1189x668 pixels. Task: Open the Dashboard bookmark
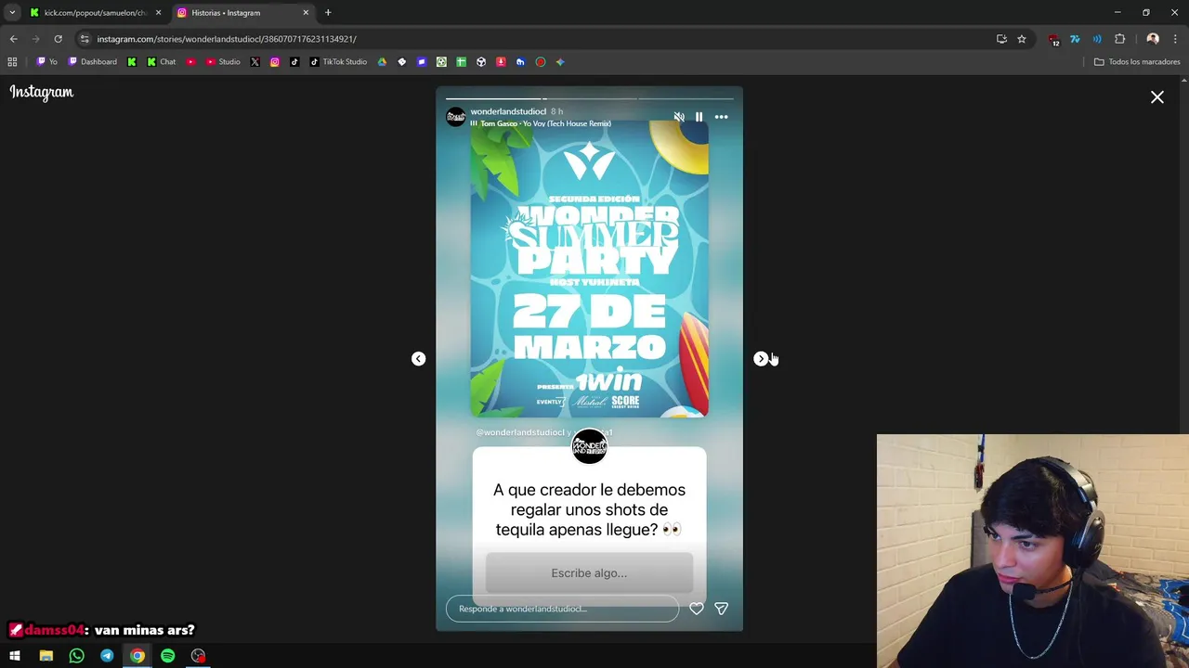click(x=93, y=62)
